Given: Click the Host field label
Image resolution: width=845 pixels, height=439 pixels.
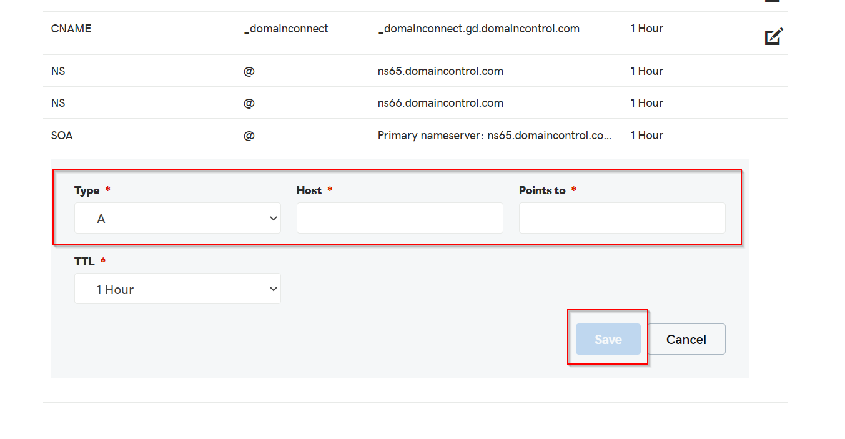Looking at the screenshot, I should click(309, 190).
